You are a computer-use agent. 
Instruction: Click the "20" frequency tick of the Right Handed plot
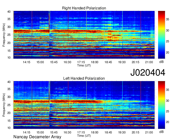click(x=9, y=43)
